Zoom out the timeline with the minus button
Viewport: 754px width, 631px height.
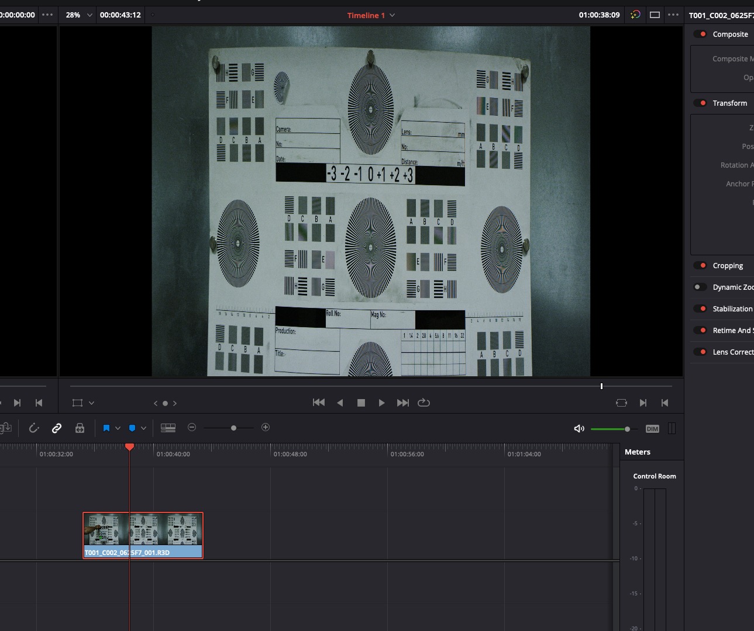[x=192, y=428]
